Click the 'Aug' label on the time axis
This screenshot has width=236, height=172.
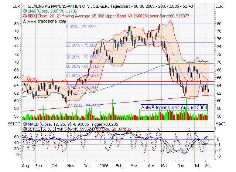click(x=25, y=166)
